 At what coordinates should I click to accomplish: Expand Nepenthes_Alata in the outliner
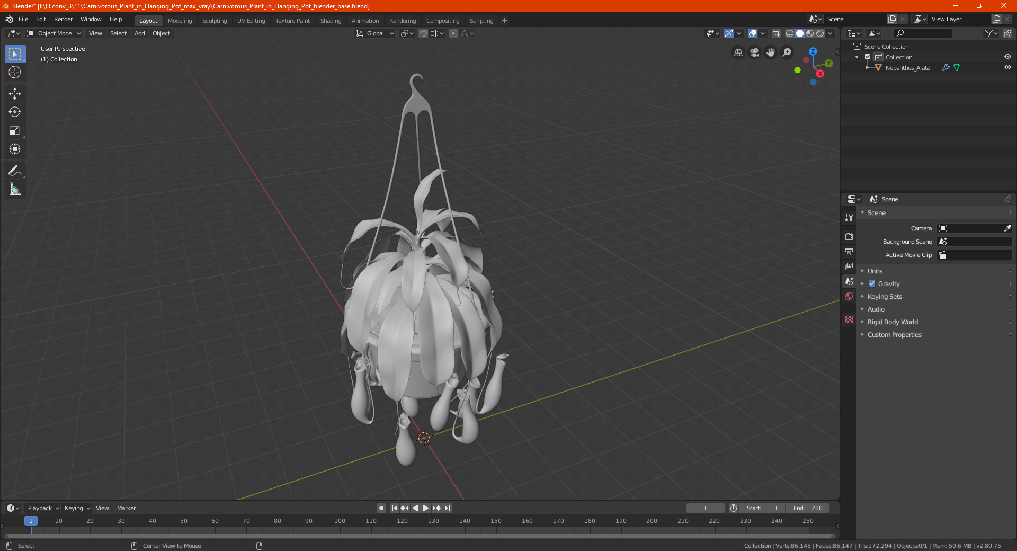868,68
